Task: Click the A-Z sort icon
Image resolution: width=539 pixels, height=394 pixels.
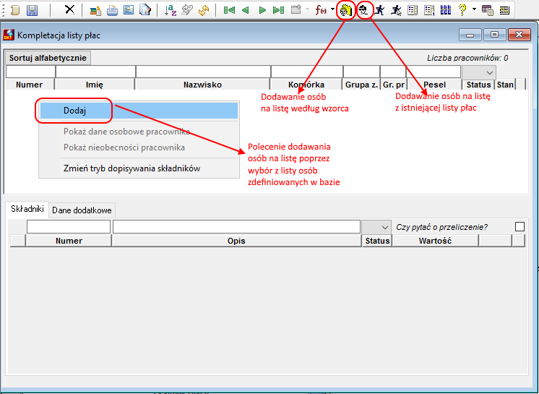Action: click(x=171, y=10)
